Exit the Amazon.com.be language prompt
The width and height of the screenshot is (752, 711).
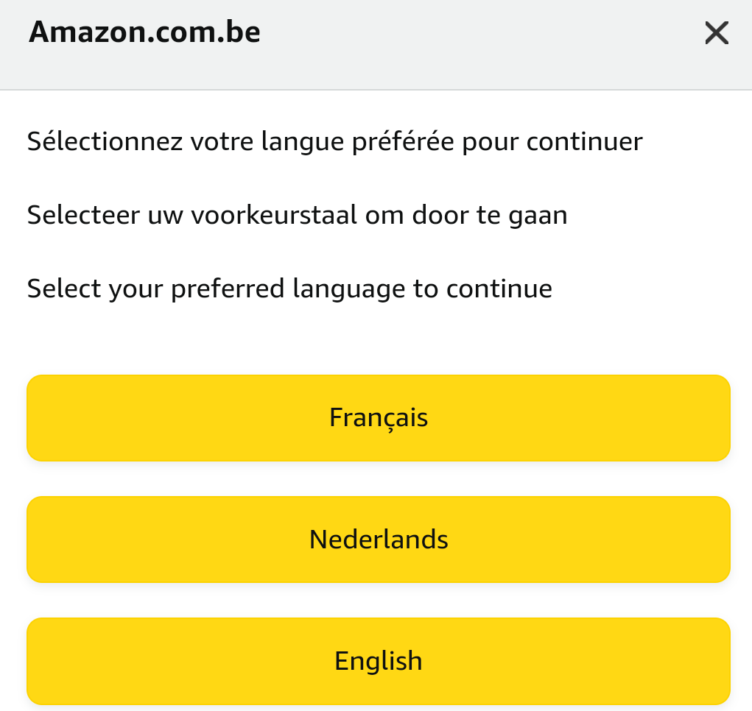pos(716,33)
